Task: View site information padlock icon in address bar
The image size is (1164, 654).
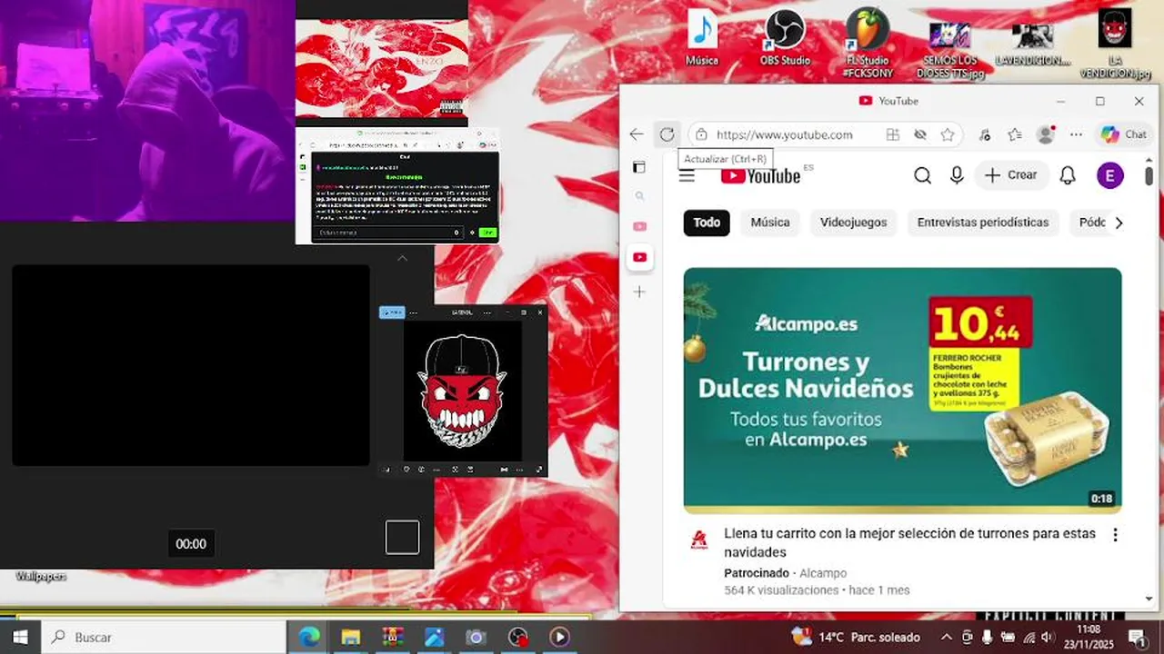Action: click(701, 134)
